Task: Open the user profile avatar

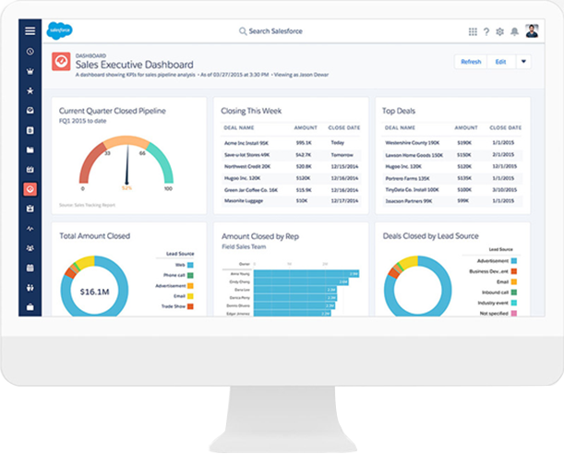Action: click(x=532, y=30)
